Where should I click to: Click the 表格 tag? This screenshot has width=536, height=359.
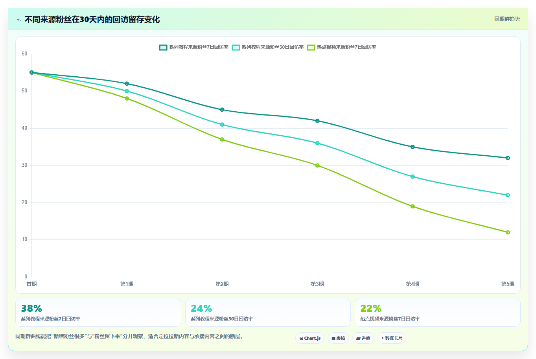(338, 338)
